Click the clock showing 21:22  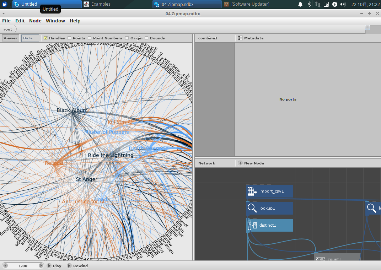point(365,4)
